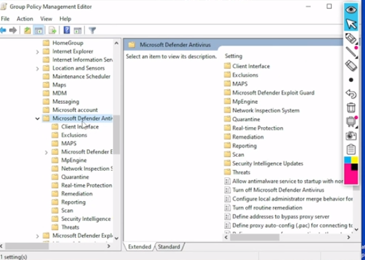The height and width of the screenshot is (260, 365).
Task: Toggle the Show/Hide Console Tree toolbar icon
Action: (38, 30)
